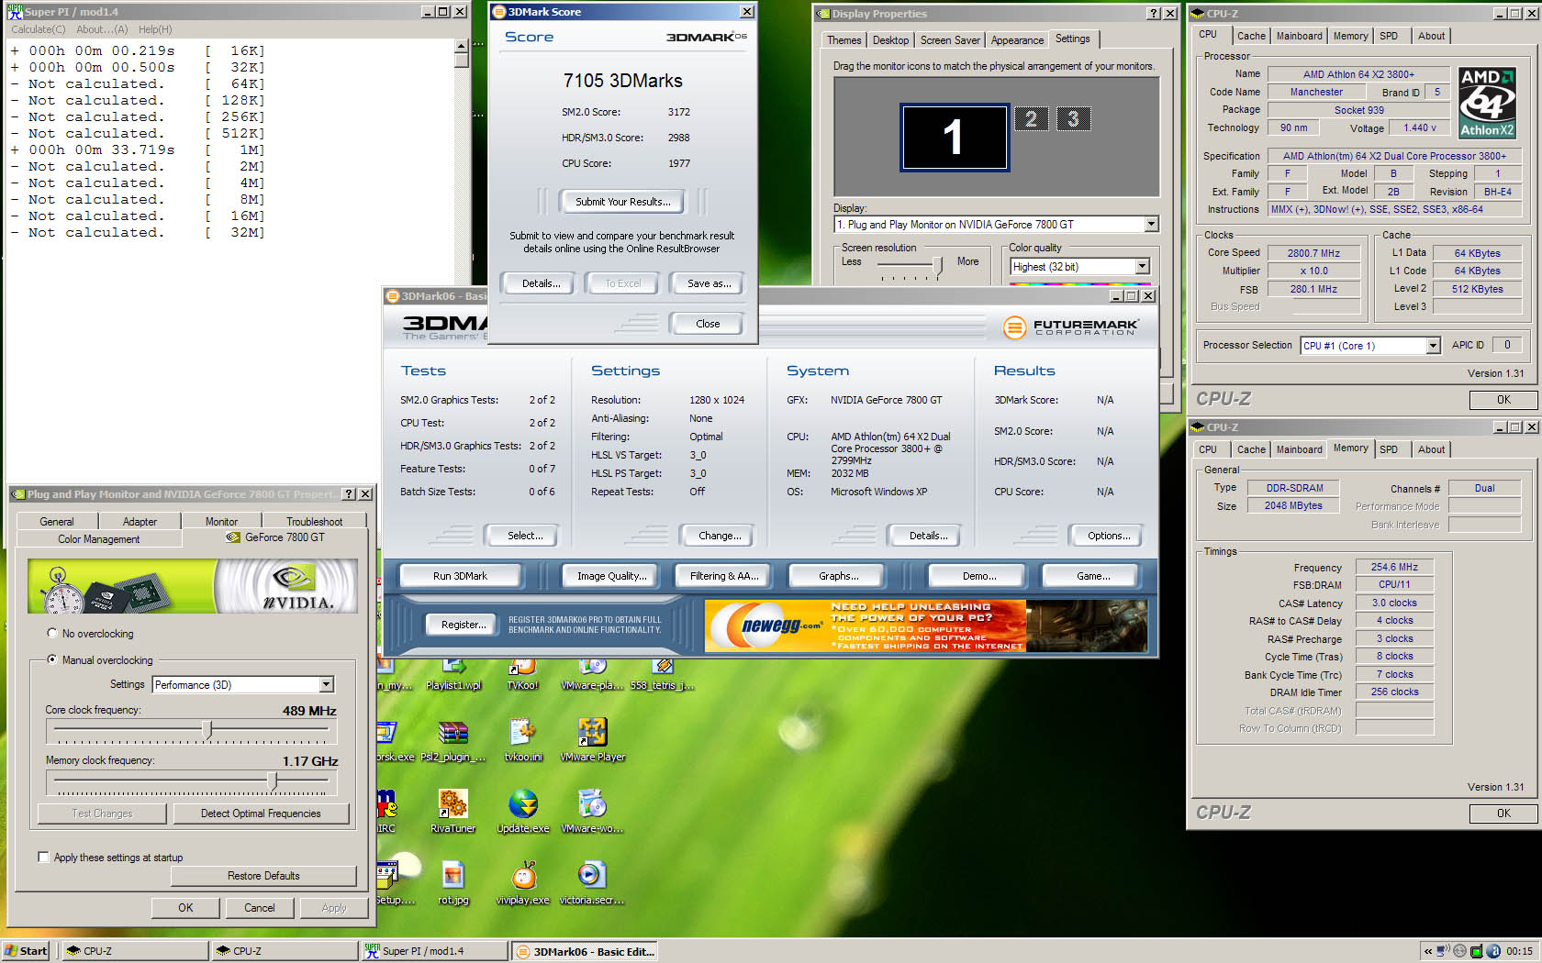Click the taskbar clock showing 00:15
Viewport: 1542px width, 963px height.
tap(1519, 951)
